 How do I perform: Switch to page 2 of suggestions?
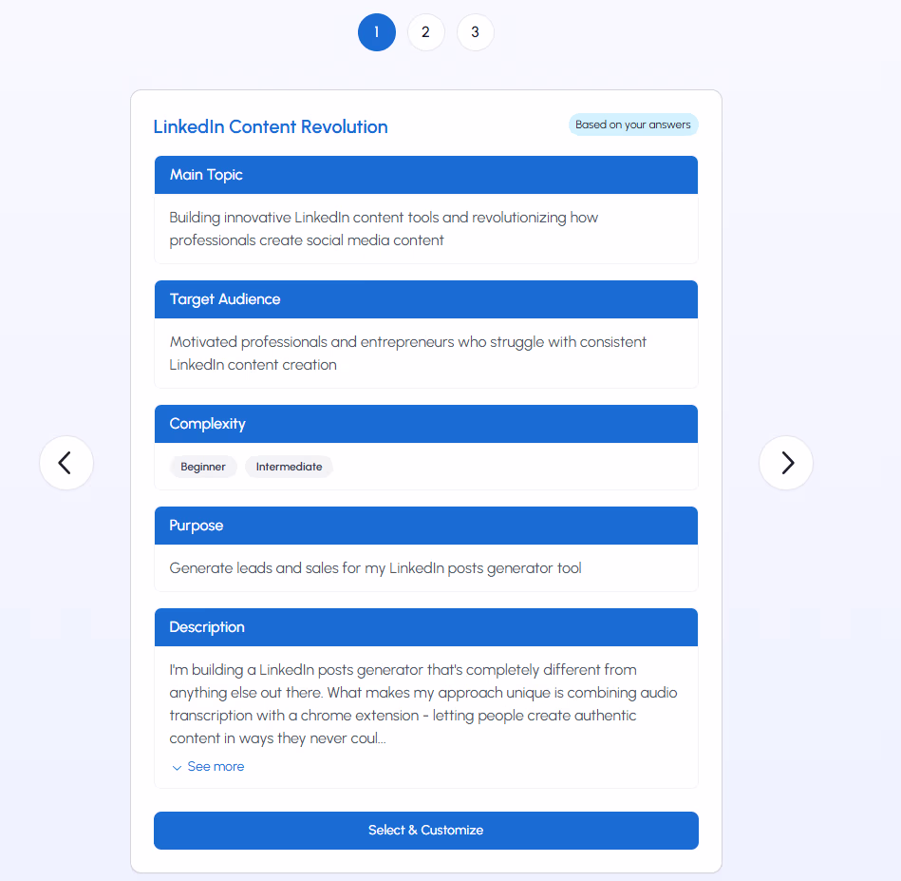(x=426, y=32)
